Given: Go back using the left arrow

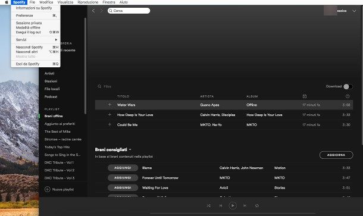Looking at the screenshot, I should [x=93, y=11].
